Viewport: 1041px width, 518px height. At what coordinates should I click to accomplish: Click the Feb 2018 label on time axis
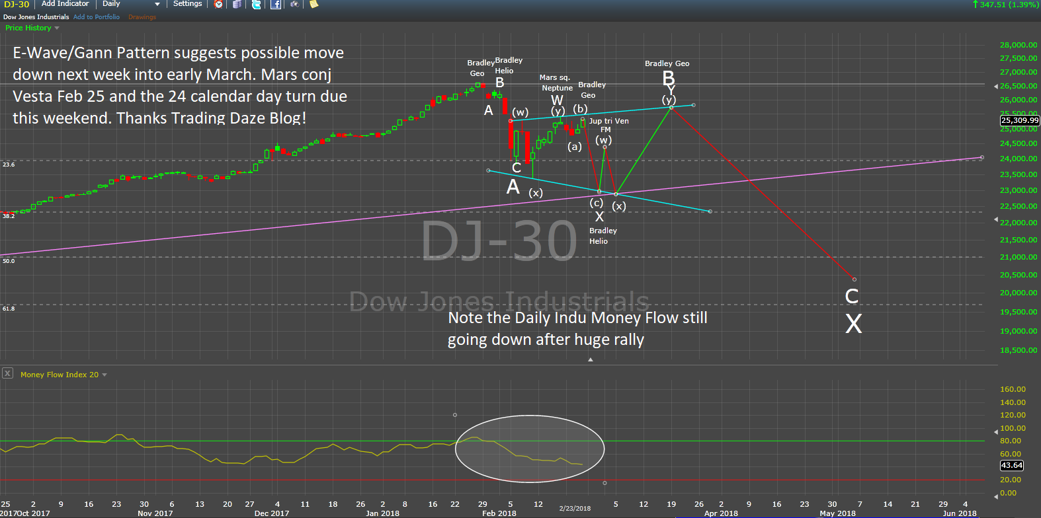(499, 513)
